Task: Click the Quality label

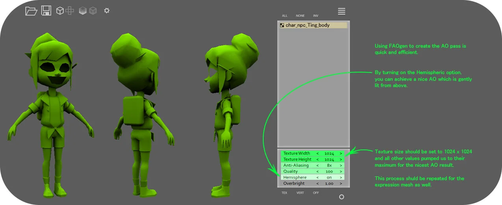Action: click(x=290, y=171)
